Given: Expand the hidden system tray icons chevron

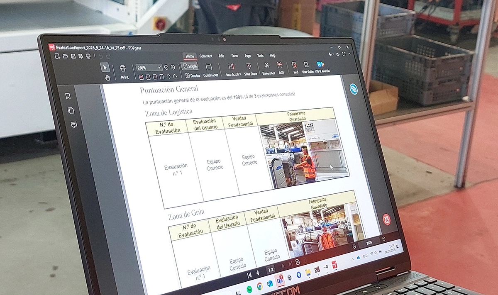Looking at the screenshot, I should click(353, 258).
